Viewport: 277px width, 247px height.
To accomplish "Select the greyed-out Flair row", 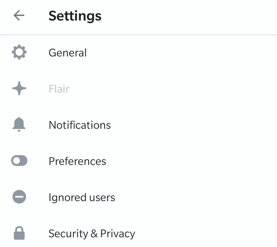I will click(x=138, y=88).
